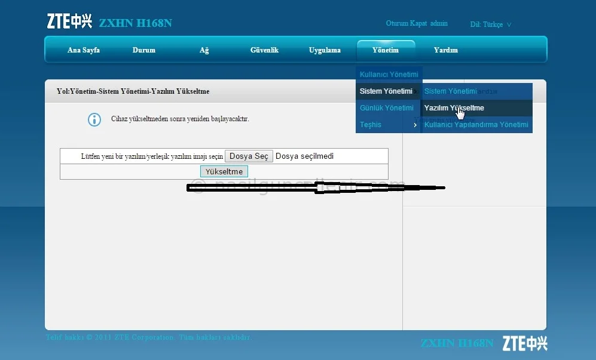Open the Uygulama tab
Screen dimensions: 596x360
click(x=325, y=50)
